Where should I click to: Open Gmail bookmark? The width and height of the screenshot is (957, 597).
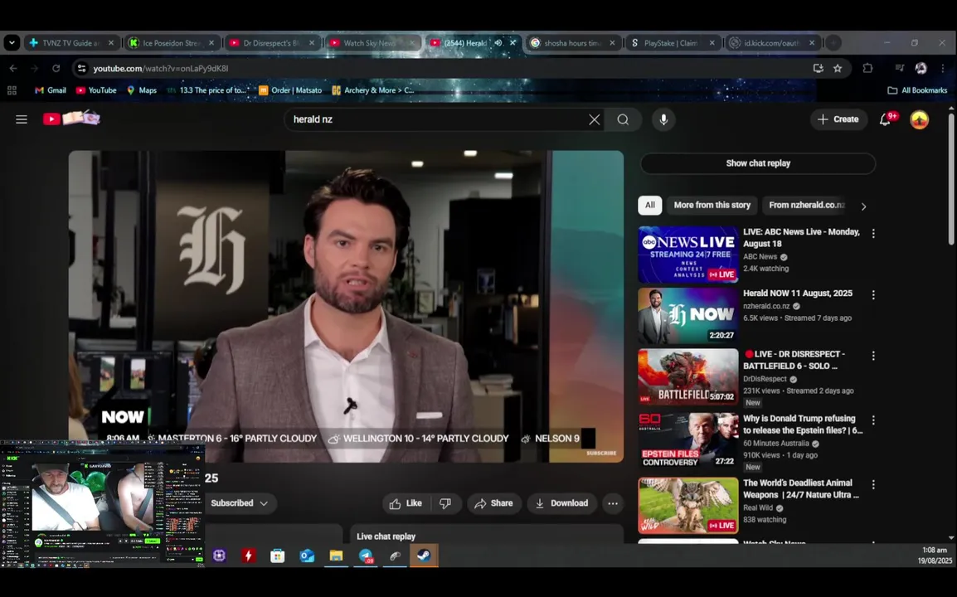pyautogui.click(x=50, y=90)
